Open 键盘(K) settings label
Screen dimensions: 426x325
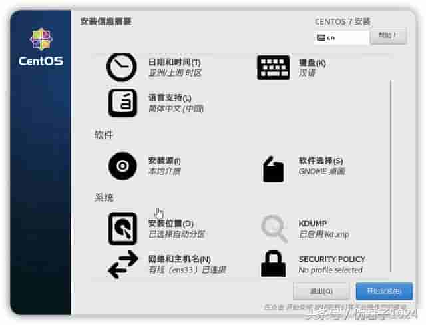click(312, 63)
